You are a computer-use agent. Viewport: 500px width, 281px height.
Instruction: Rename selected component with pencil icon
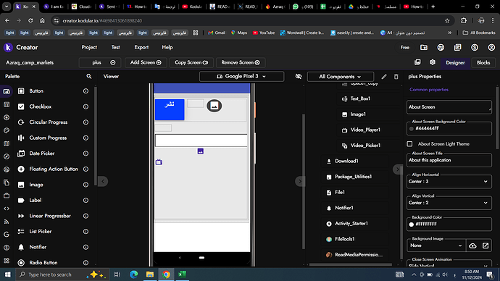point(384,77)
